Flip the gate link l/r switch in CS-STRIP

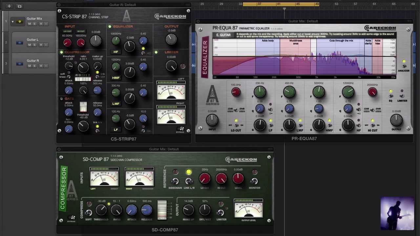coord(97,130)
